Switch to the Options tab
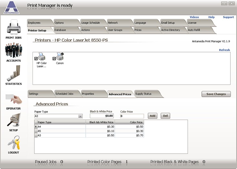The height and width of the screenshot is (169, 237). [66, 23]
